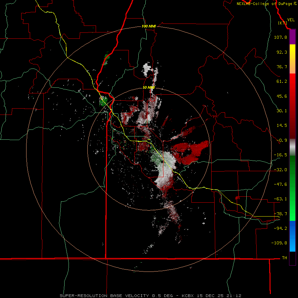Click the '50 NMI' range ring label
Screen dimensions: 298x298
[x=149, y=87]
